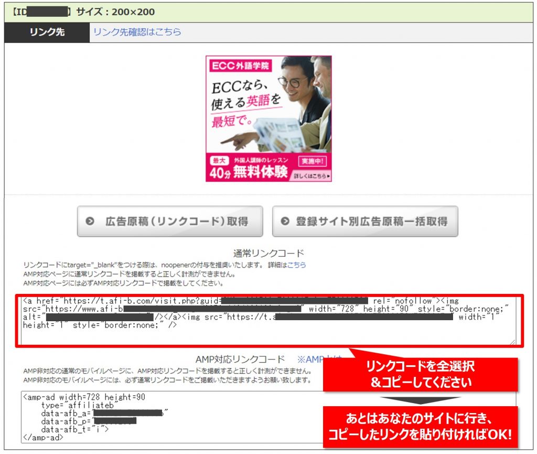The width and height of the screenshot is (537, 454).
Task: Click the arrow icon on 広告原稿（リンクコード）取得 button
Action: [90, 221]
